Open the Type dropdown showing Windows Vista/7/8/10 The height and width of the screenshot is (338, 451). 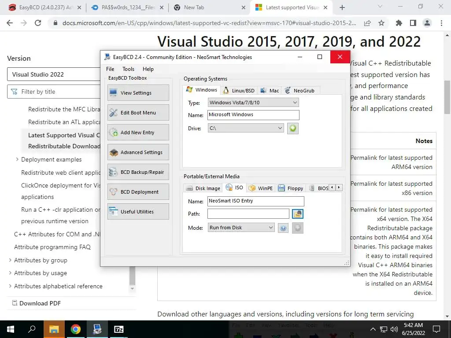[x=253, y=103]
